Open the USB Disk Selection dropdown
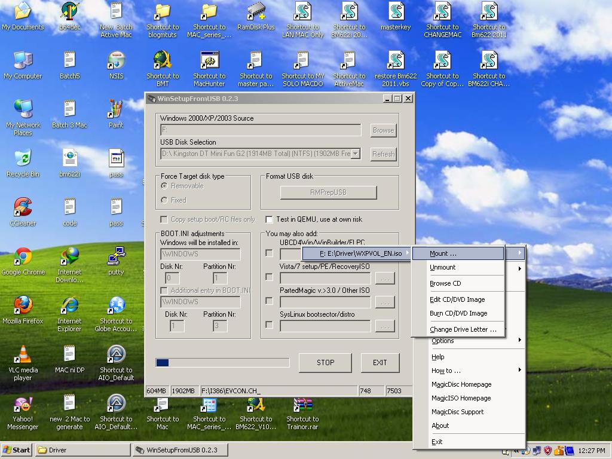The image size is (612, 459). coord(355,154)
